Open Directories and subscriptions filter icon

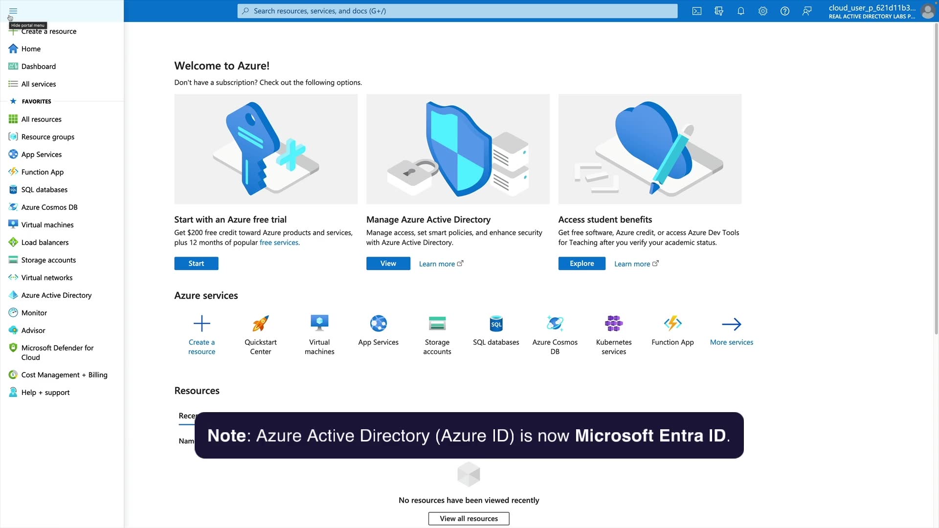click(x=719, y=11)
